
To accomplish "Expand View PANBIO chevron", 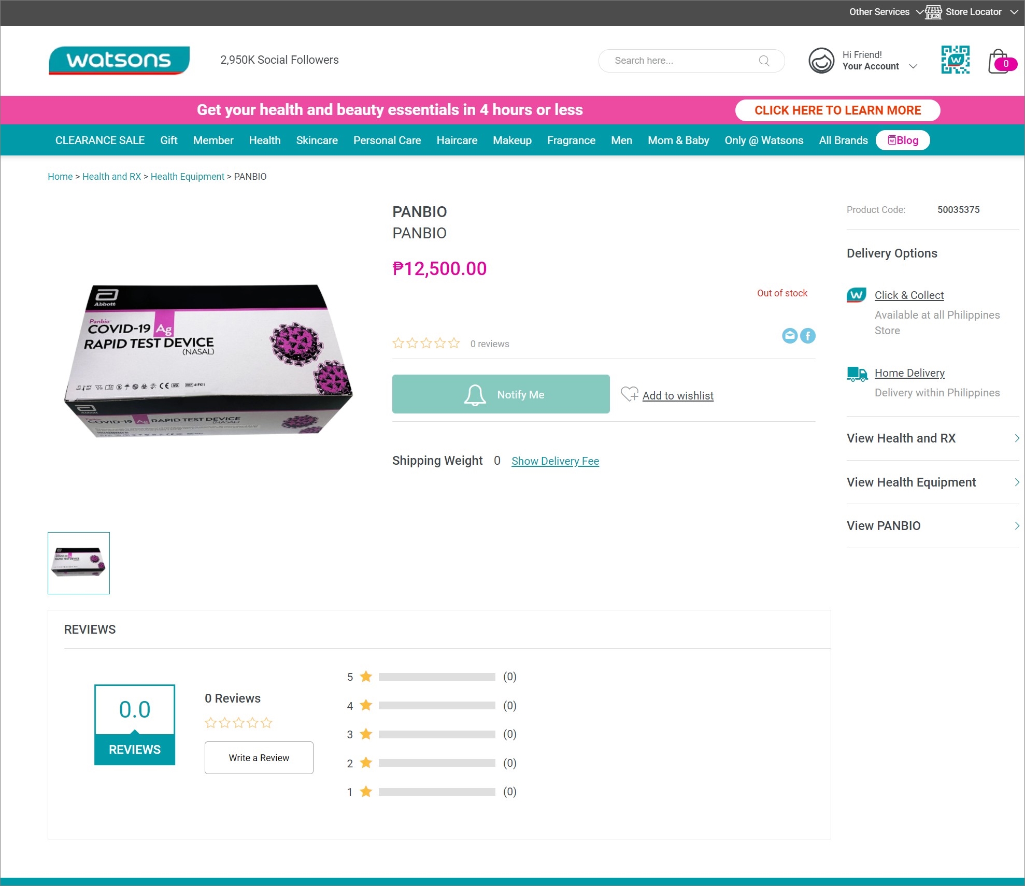I will pyautogui.click(x=1016, y=526).
